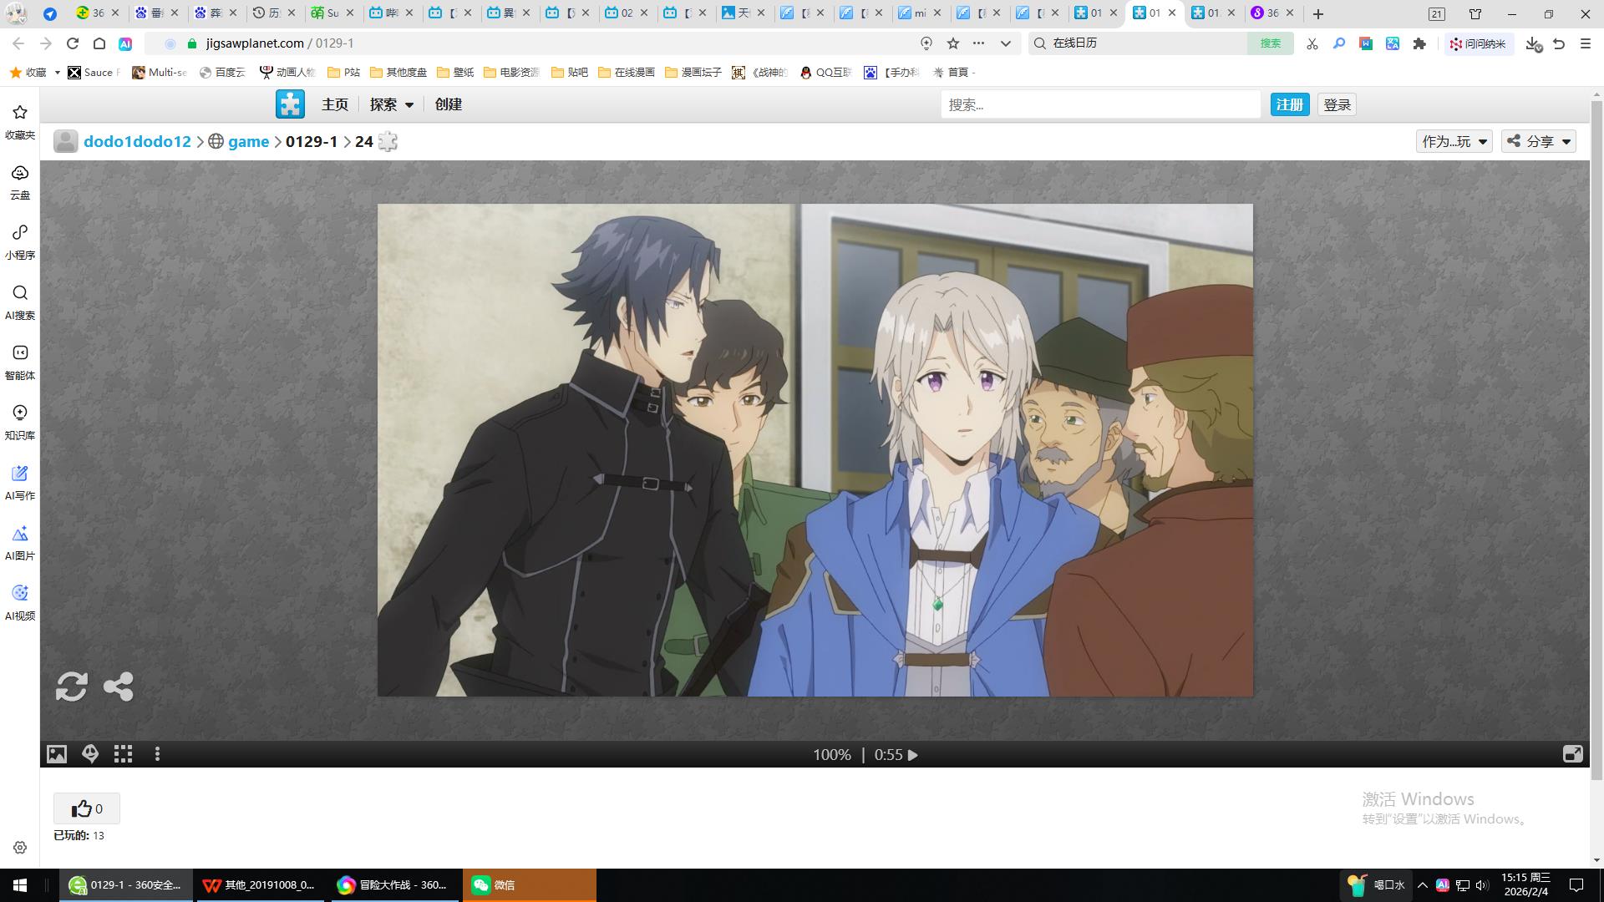Viewport: 1604px width, 902px height.
Task: Arrange pieces with the grid icon
Action: pyautogui.click(x=124, y=754)
